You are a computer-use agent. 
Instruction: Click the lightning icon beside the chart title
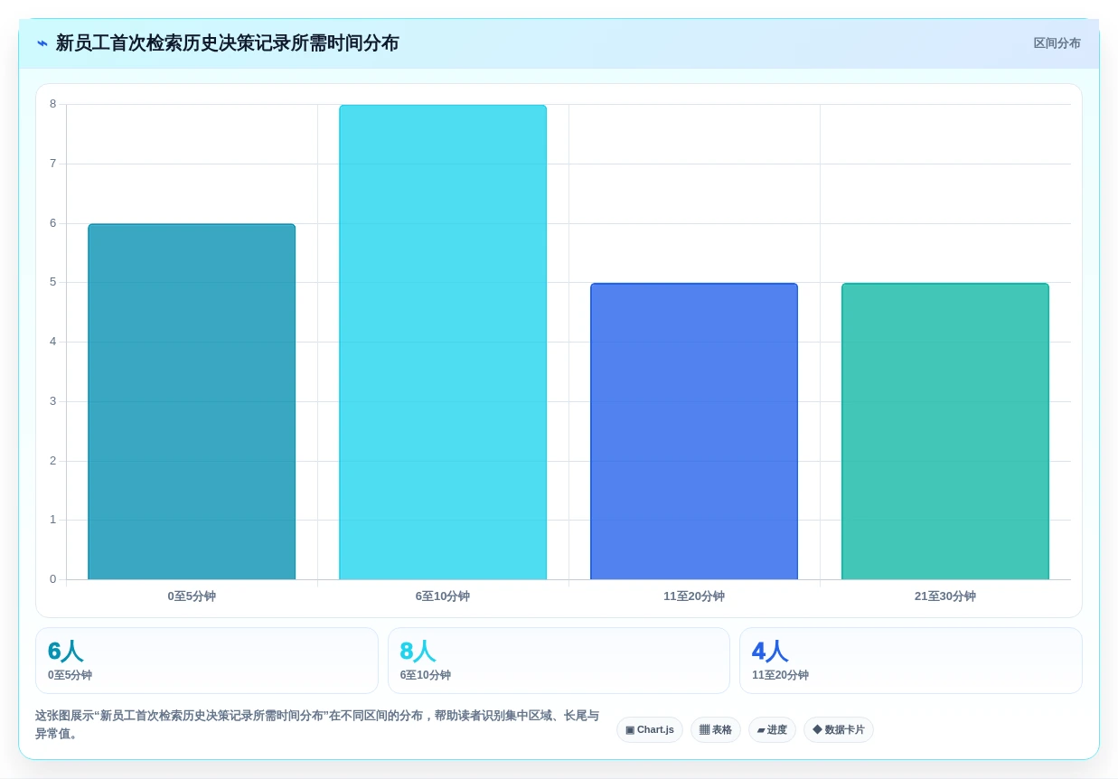(42, 43)
